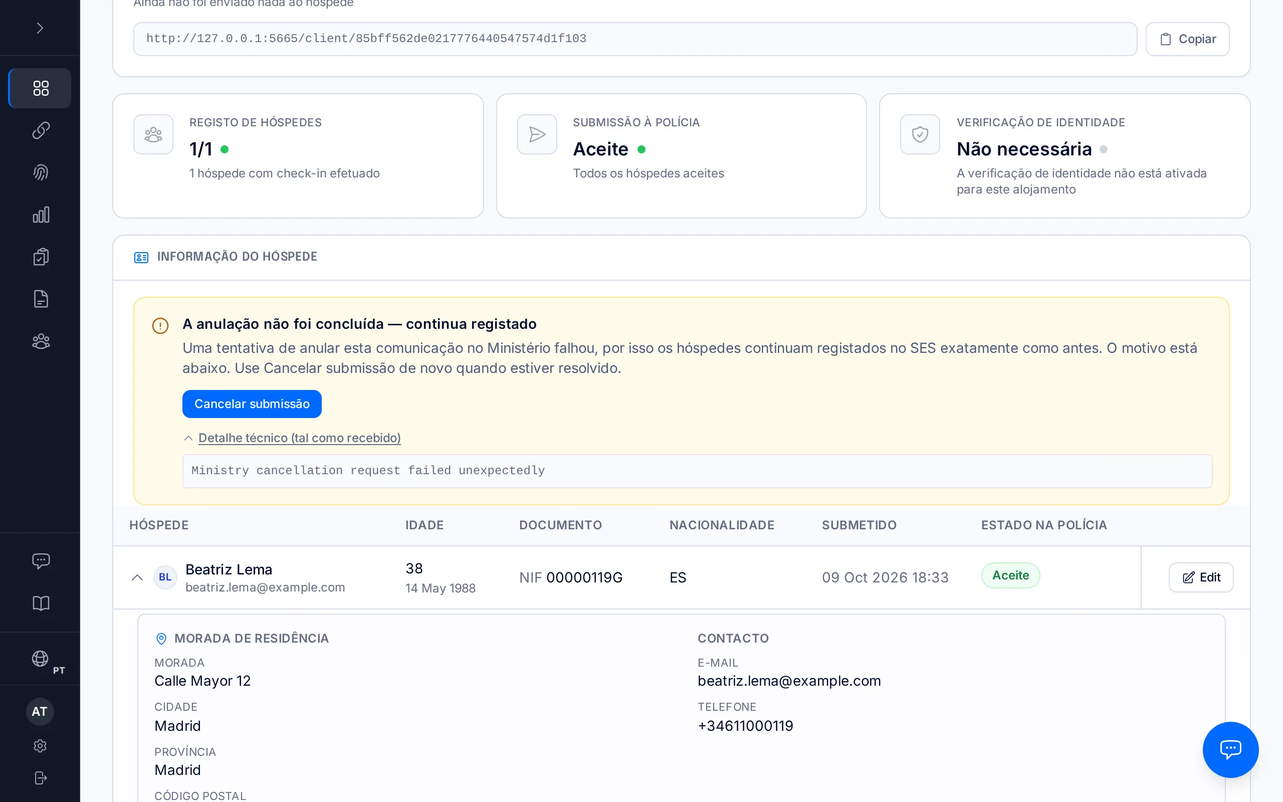Click the ESTADO NA POLÍCIA column header
This screenshot has height=802, width=1283.
coord(1044,525)
